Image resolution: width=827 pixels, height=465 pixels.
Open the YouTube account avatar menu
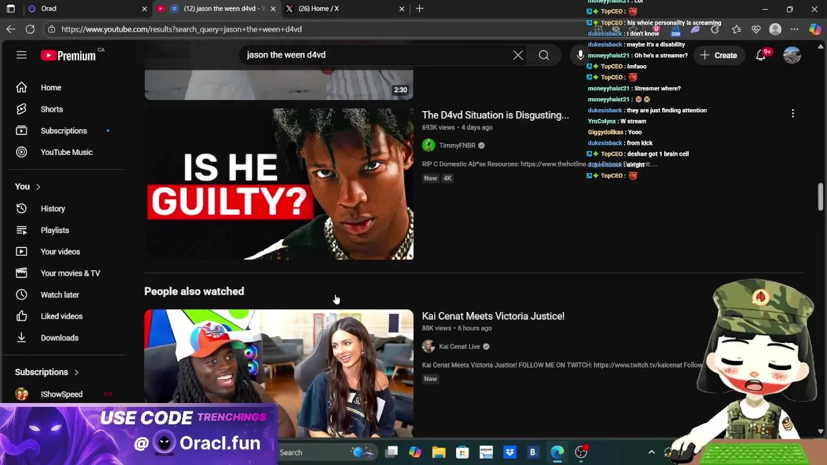coord(792,55)
